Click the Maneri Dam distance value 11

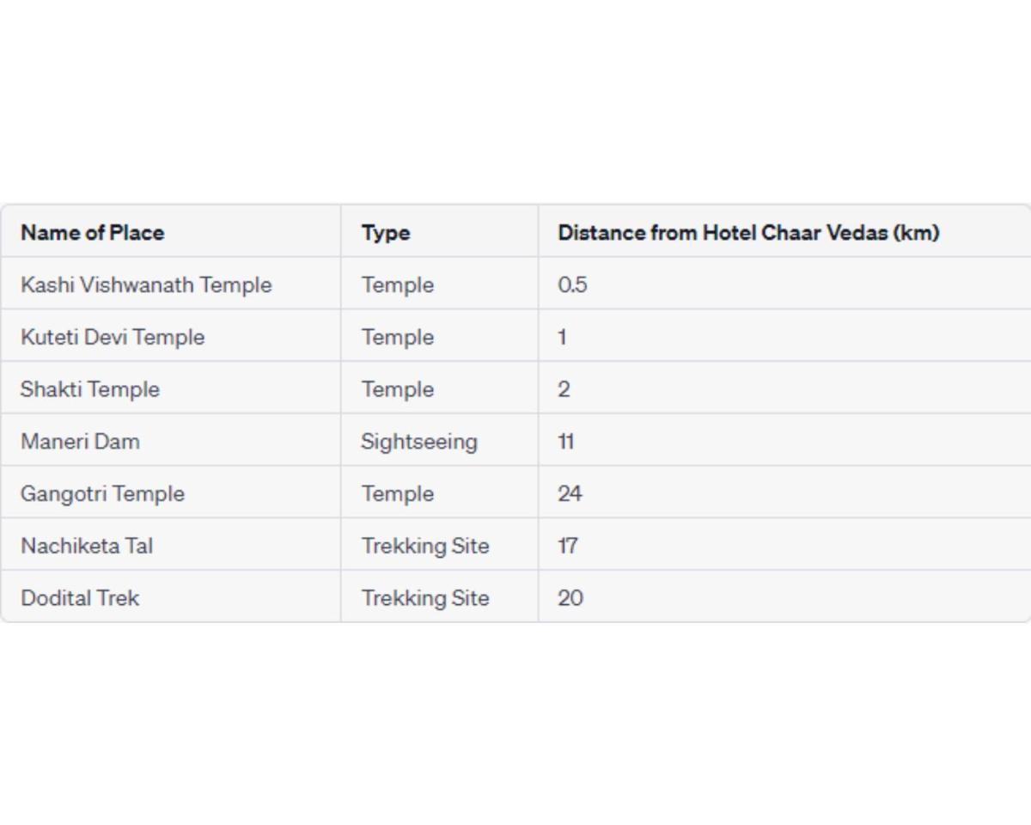click(x=566, y=442)
